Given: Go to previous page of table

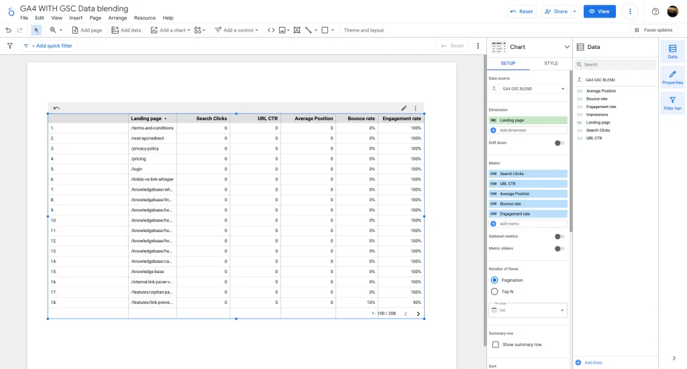Looking at the screenshot, I should pos(406,314).
